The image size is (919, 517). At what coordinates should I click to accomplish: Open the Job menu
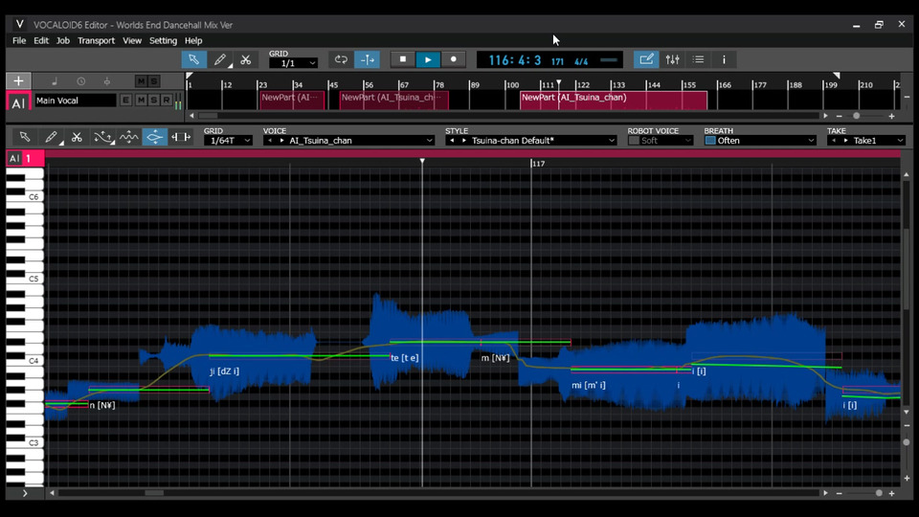click(63, 40)
